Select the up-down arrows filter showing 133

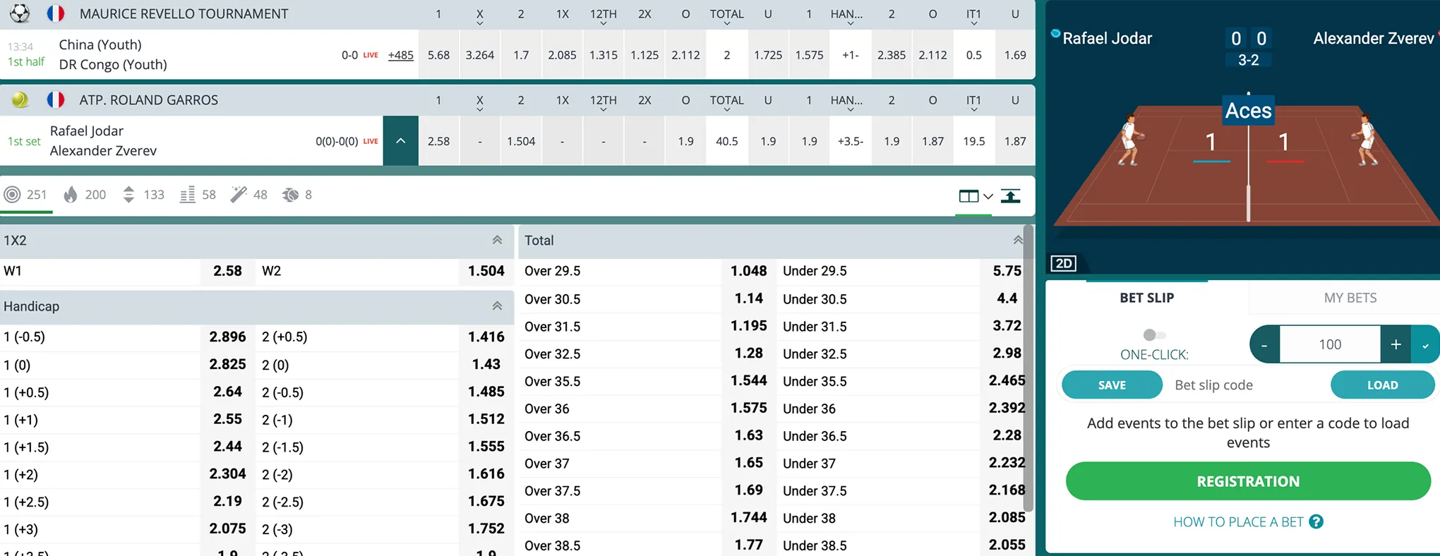coord(143,195)
